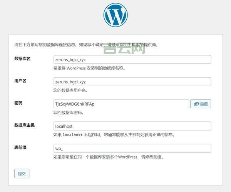Click the 合云网 watermark text
231x192 pixels.
124,48
